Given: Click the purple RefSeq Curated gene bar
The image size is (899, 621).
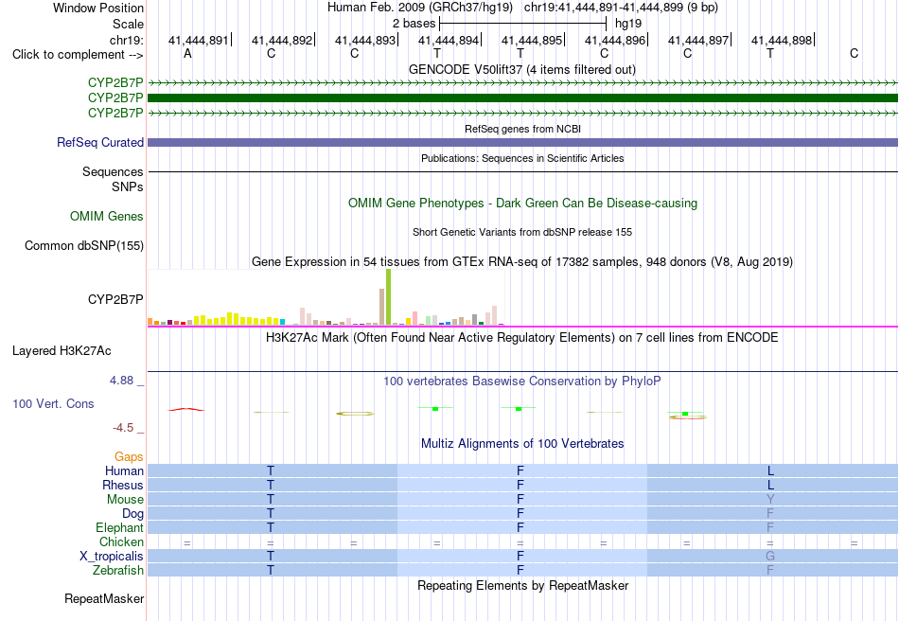Looking at the screenshot, I should [522, 142].
